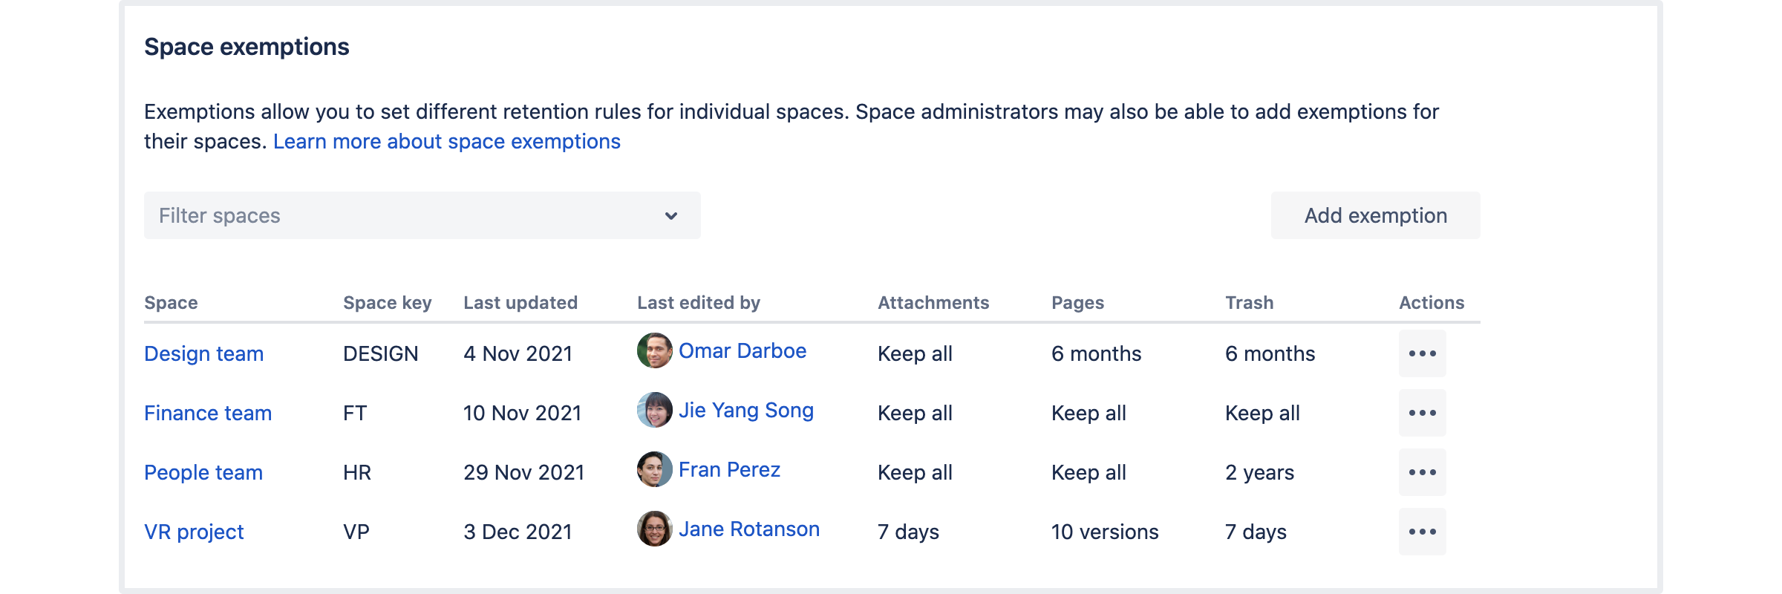Open actions menu for Finance team row
The image size is (1782, 594).
coord(1422,413)
